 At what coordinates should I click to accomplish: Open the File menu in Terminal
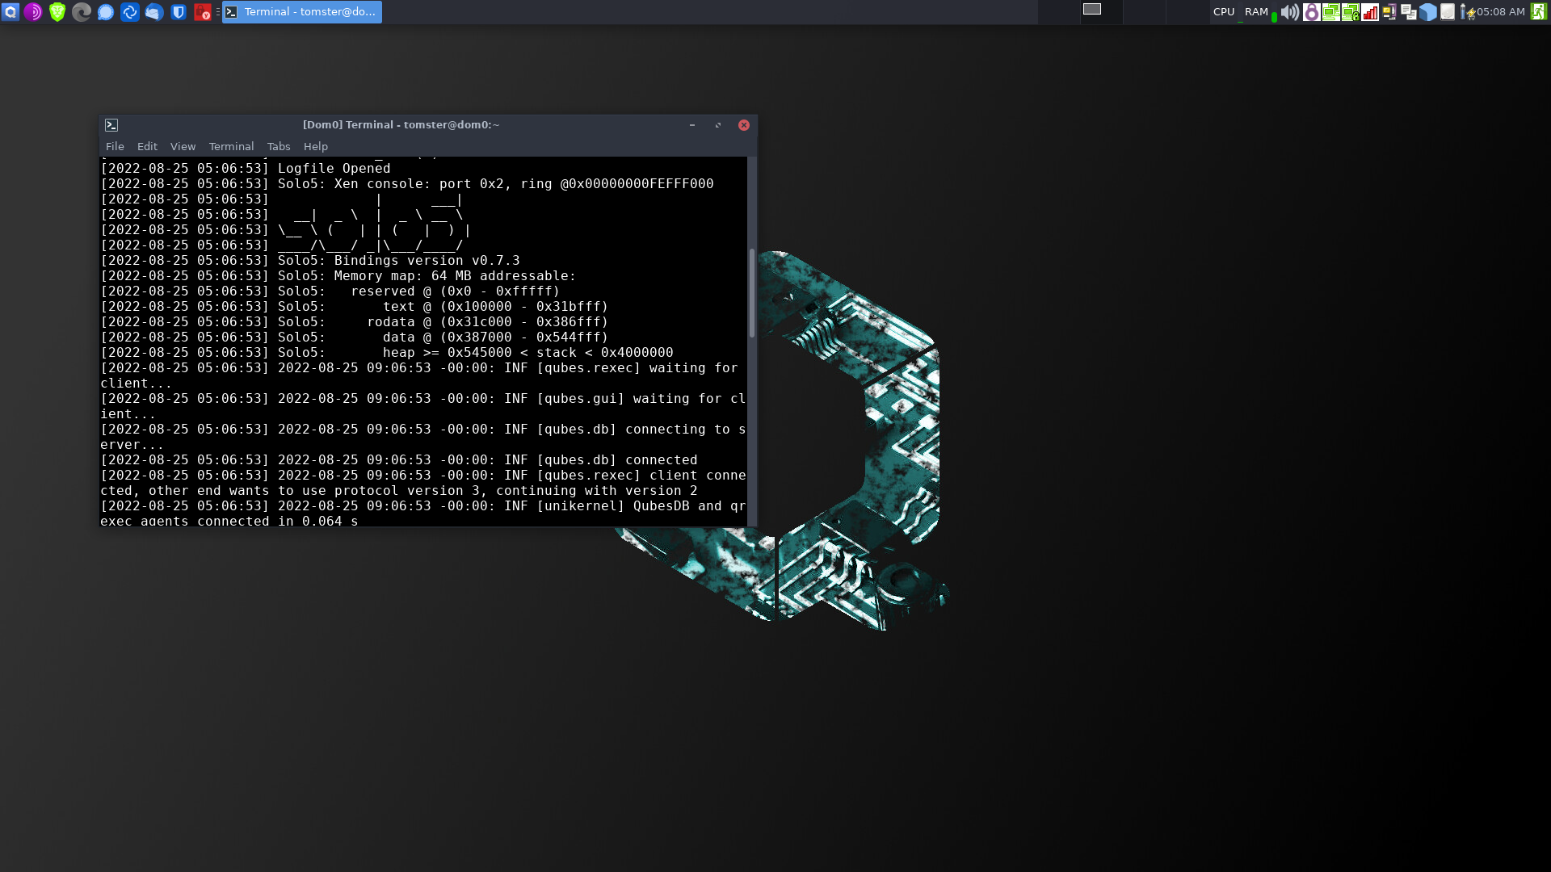point(115,146)
